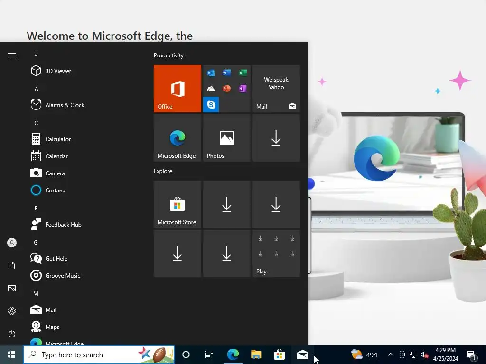Launch the Microsoft Edge tile
The height and width of the screenshot is (364, 486).
click(178, 138)
